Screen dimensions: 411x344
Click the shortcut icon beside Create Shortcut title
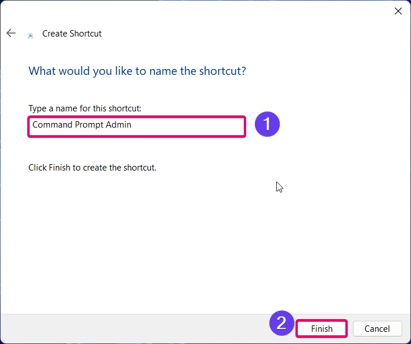(30, 36)
